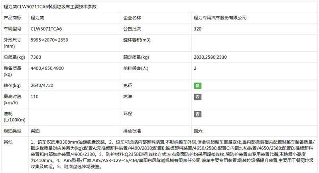Click the total mass value 7360
319x173 pixels.
[36, 57]
